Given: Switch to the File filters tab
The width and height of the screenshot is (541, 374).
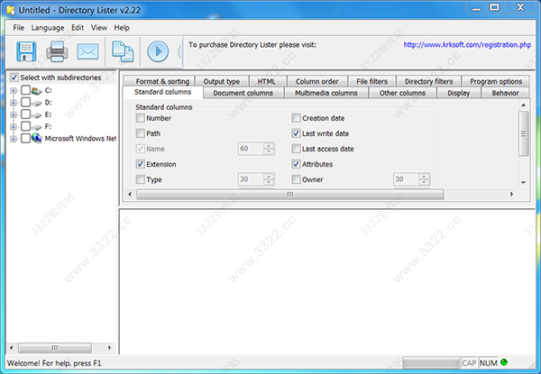Looking at the screenshot, I should pos(371,81).
